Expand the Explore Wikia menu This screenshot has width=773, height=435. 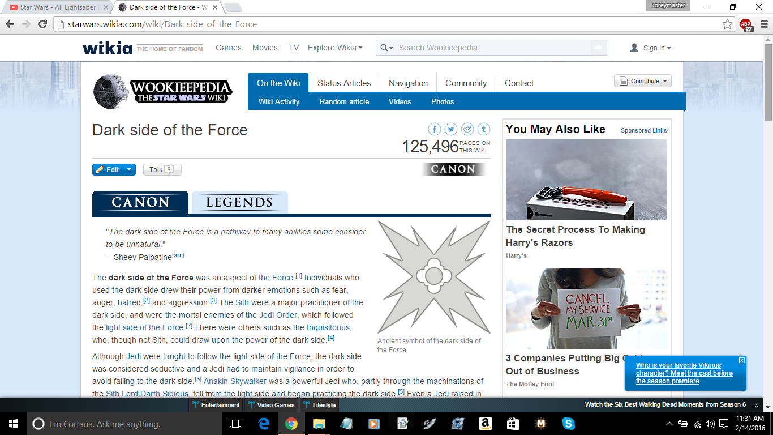coord(335,48)
